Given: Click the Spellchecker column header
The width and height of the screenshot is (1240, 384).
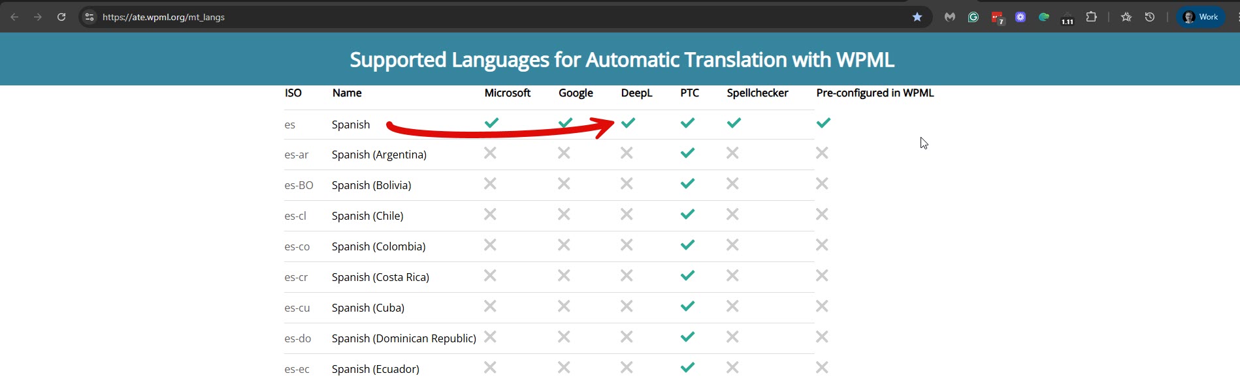Looking at the screenshot, I should (758, 93).
